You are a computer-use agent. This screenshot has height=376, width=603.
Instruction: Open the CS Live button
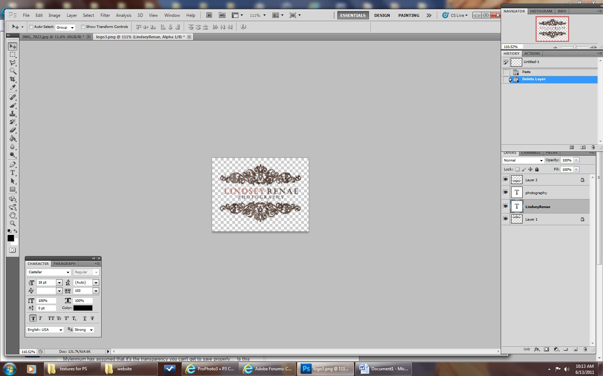(x=455, y=15)
